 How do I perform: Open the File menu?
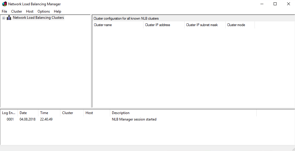point(4,11)
